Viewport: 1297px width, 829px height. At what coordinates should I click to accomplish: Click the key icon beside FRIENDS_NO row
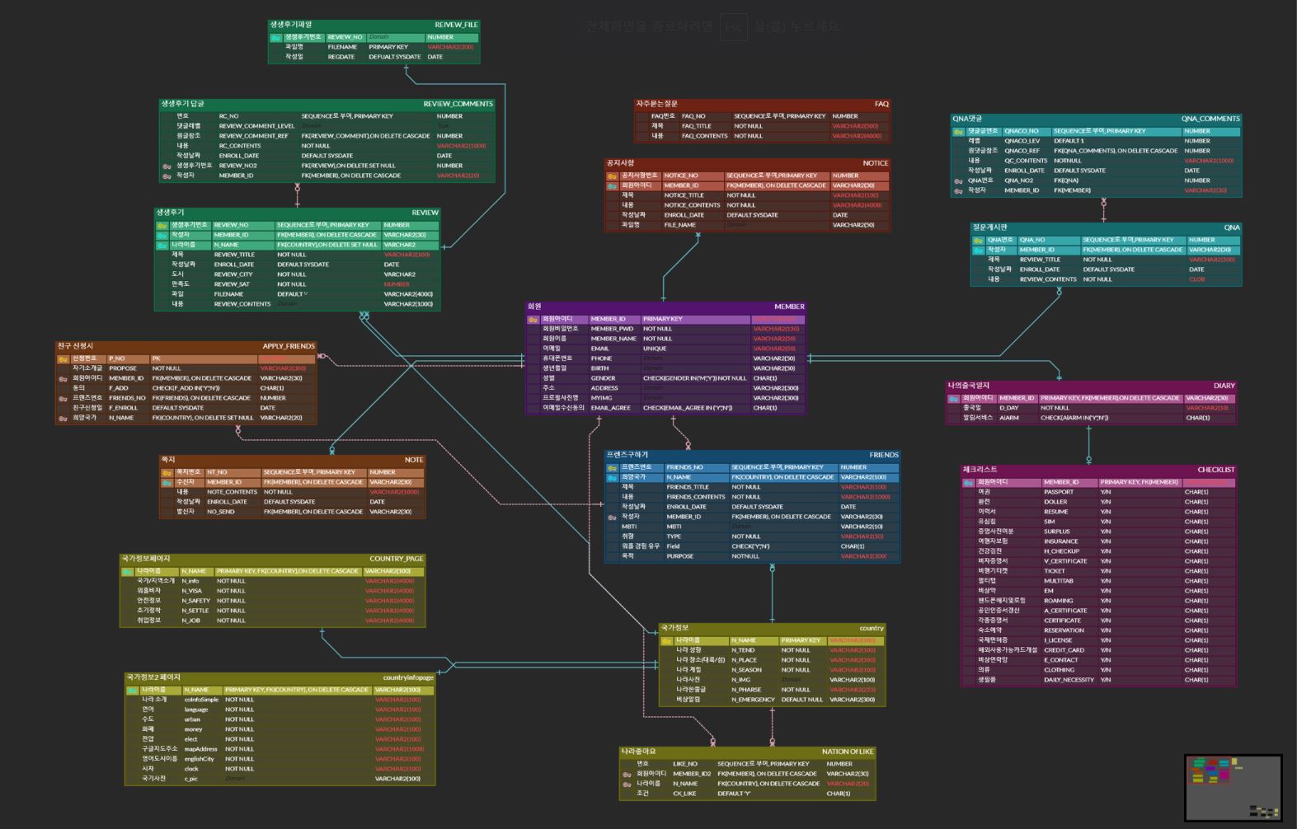tap(612, 468)
